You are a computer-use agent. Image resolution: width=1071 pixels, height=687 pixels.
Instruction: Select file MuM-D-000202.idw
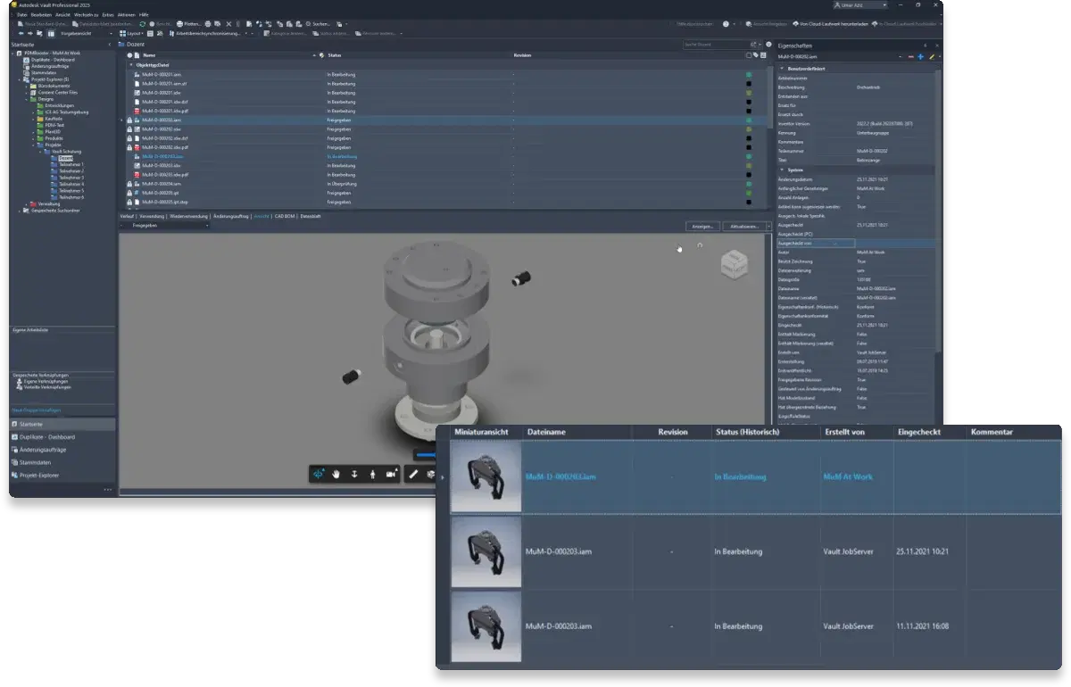pyautogui.click(x=160, y=129)
